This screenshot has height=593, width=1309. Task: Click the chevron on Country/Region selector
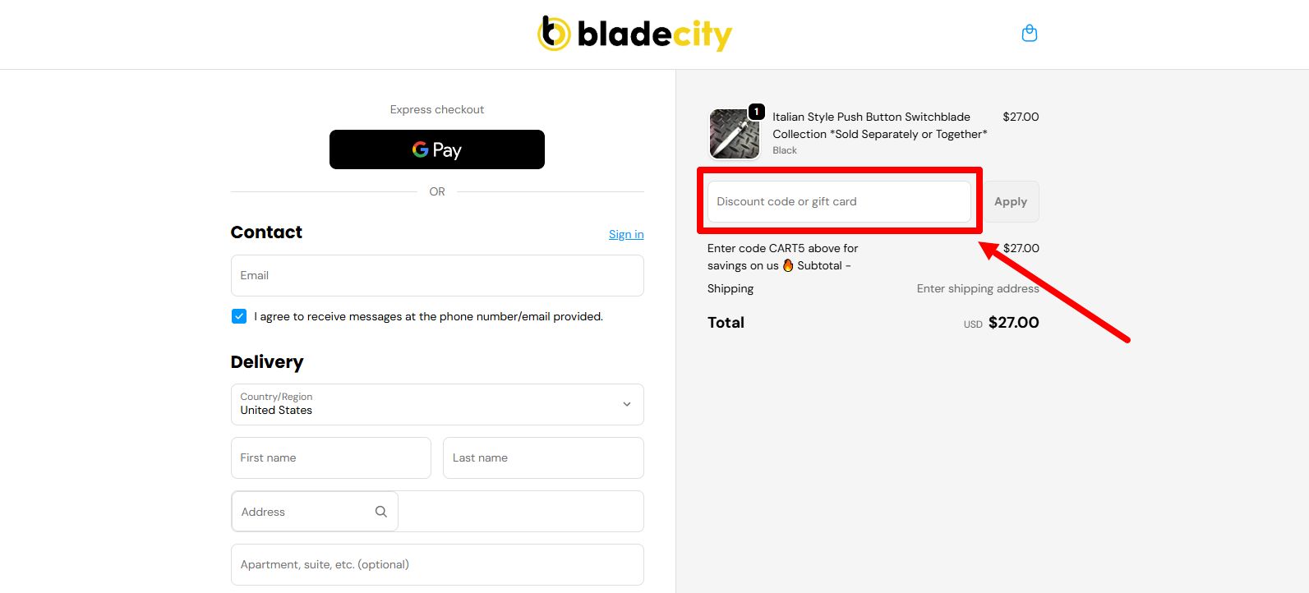tap(626, 404)
